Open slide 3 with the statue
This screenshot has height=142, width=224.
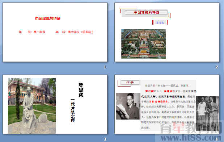click(x=55, y=104)
